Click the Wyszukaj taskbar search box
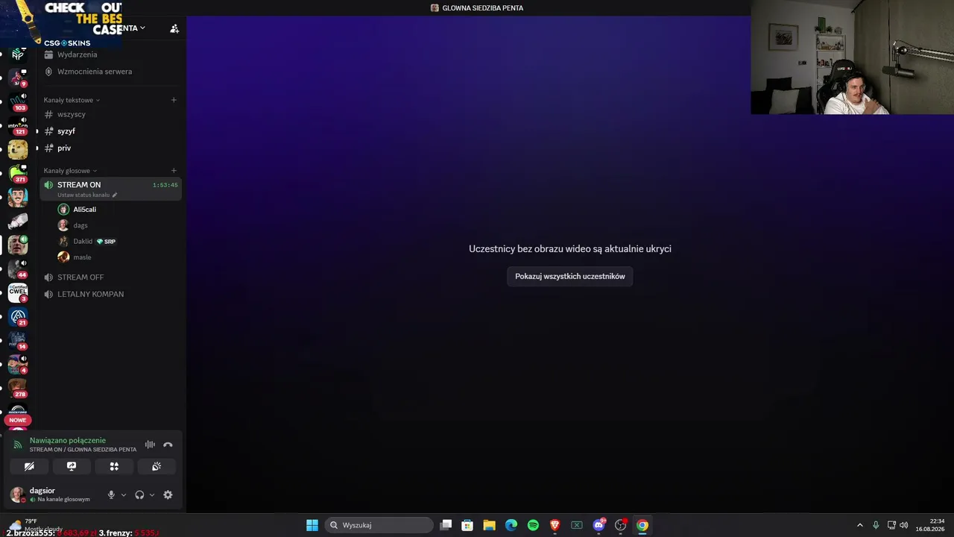The image size is (954, 537). tap(379, 525)
